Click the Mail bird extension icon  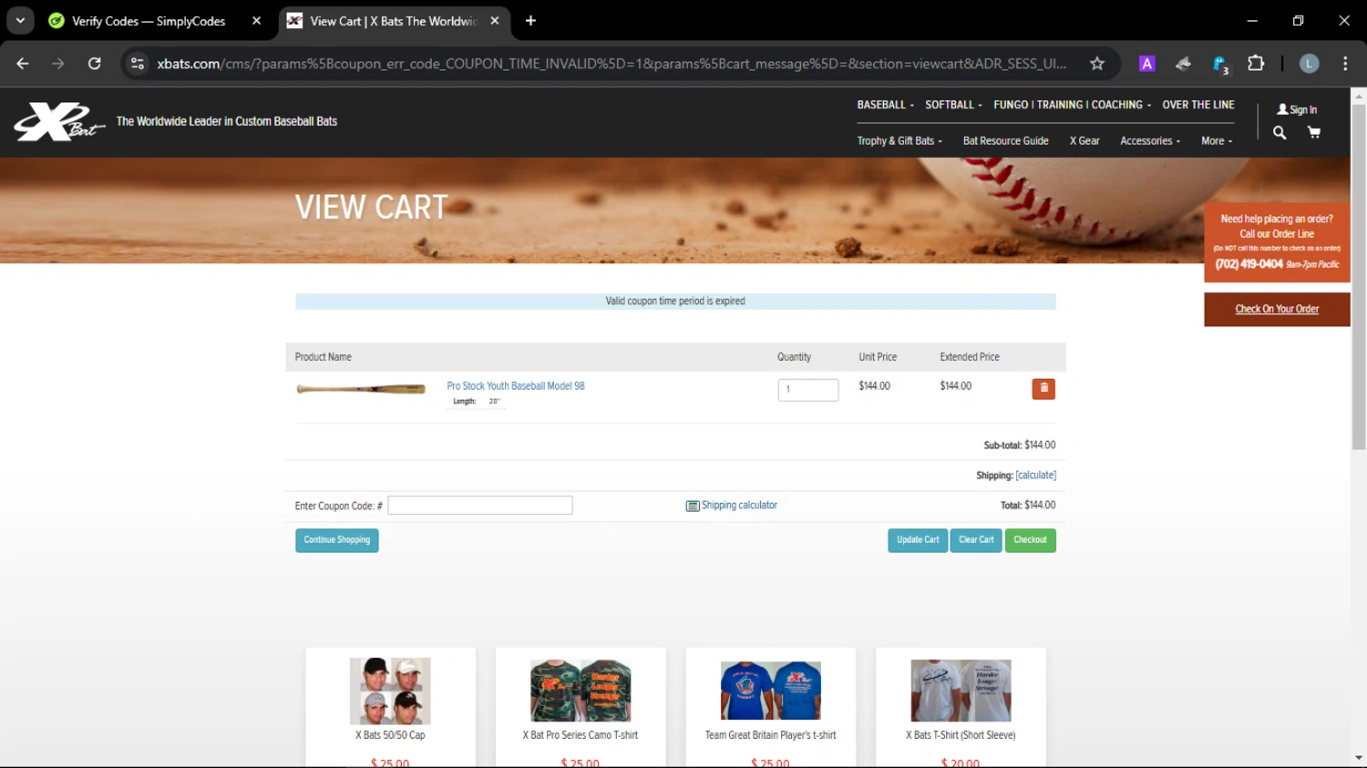click(x=1183, y=64)
